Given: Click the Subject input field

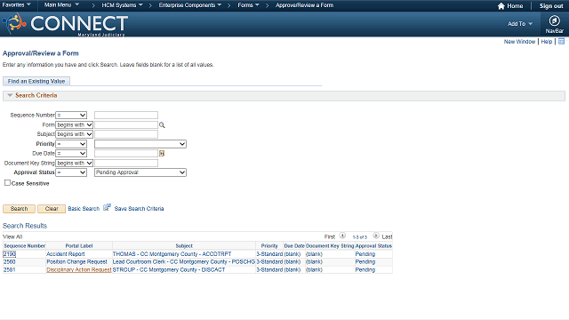Looking at the screenshot, I should (x=126, y=134).
